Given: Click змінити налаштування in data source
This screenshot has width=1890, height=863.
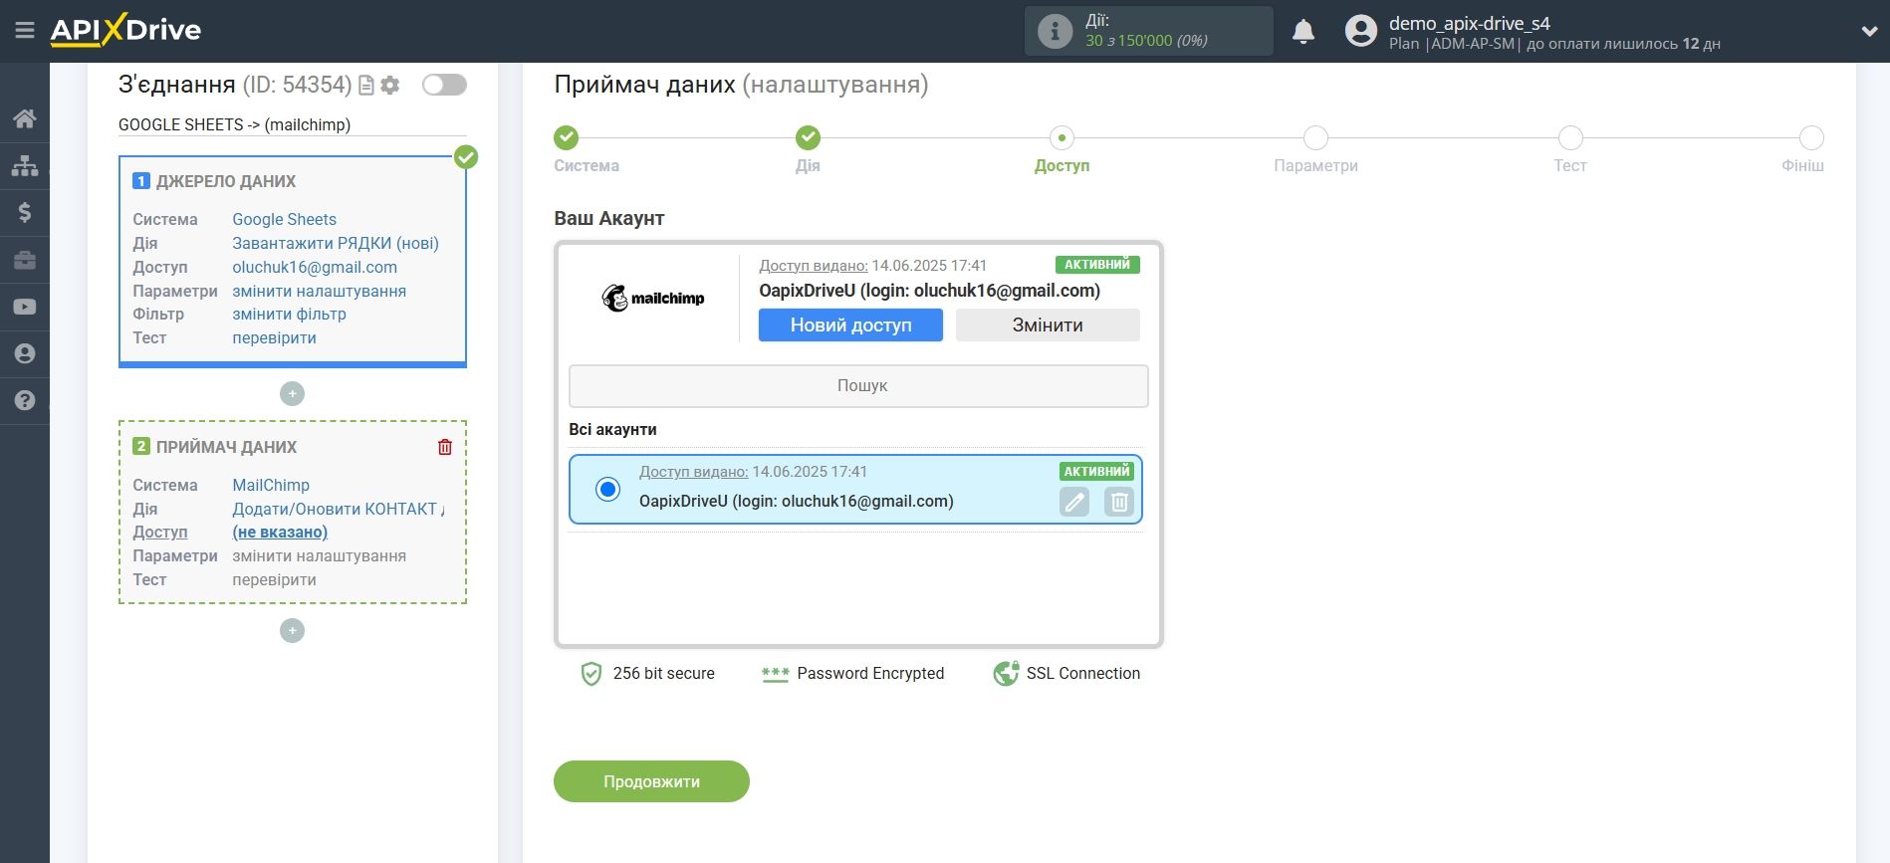Looking at the screenshot, I should point(319,291).
